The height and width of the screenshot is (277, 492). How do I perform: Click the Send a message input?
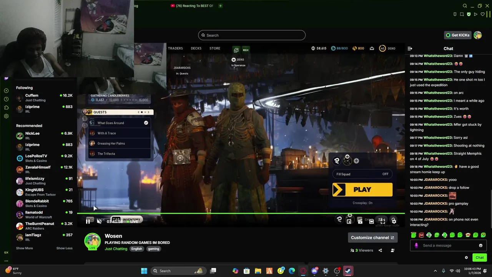coord(448,245)
